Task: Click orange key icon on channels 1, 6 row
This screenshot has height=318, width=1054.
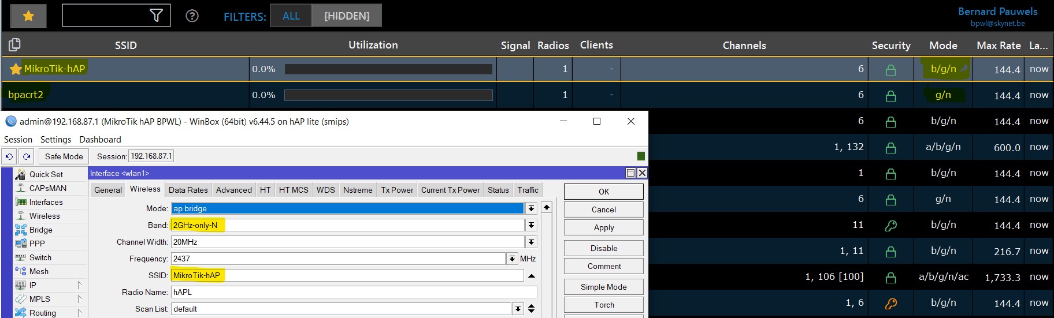Action: click(x=891, y=304)
